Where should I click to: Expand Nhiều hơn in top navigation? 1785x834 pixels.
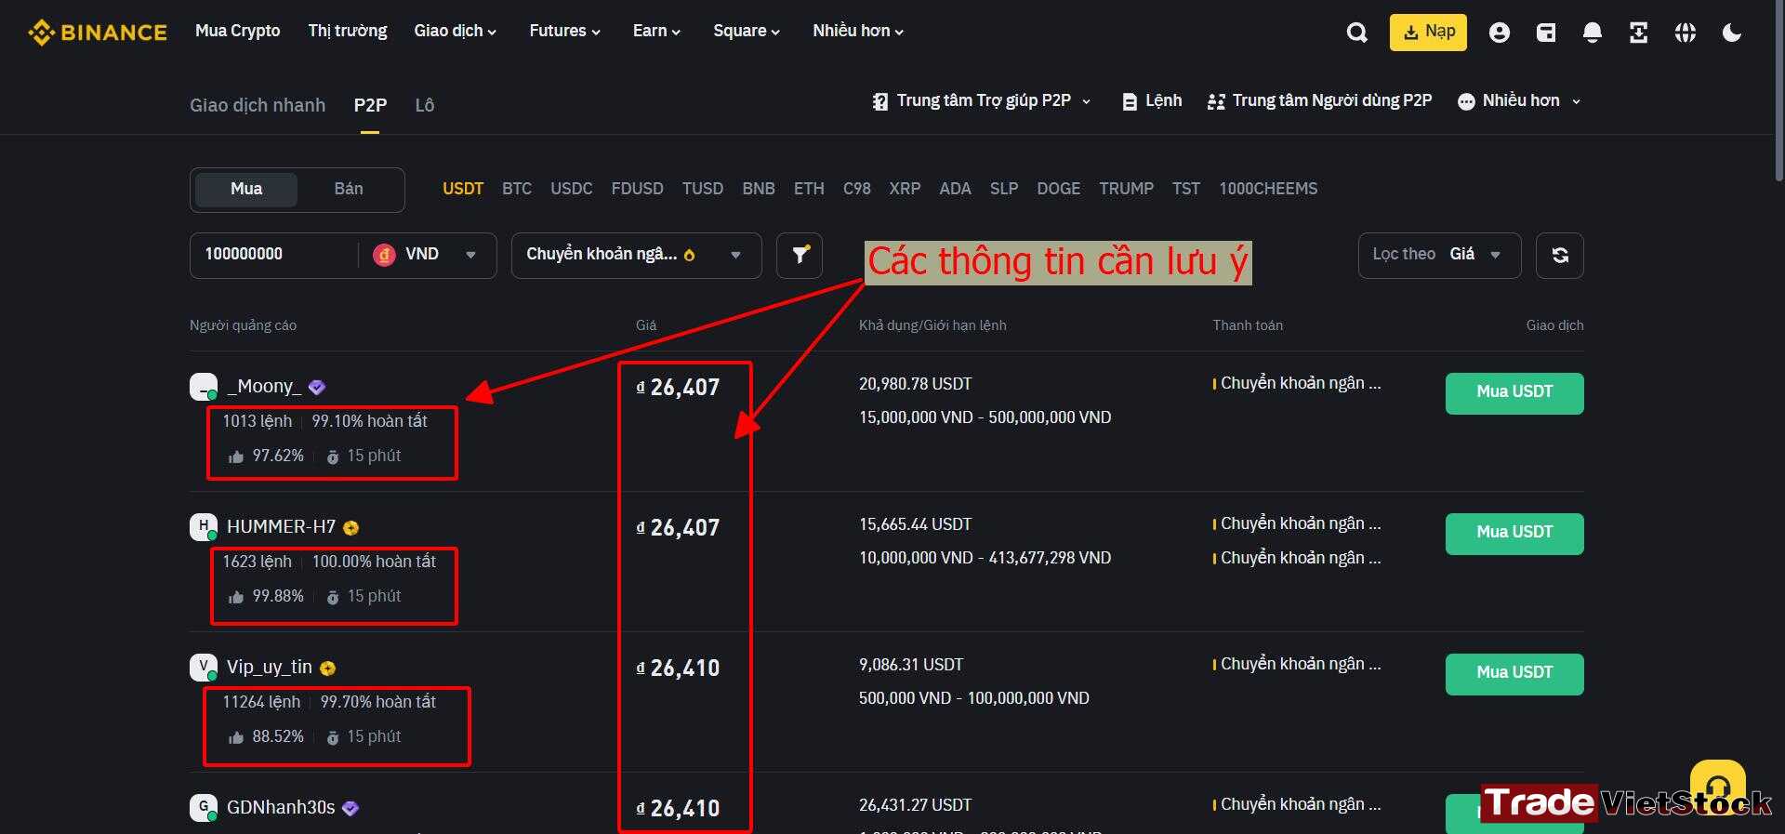click(x=858, y=31)
